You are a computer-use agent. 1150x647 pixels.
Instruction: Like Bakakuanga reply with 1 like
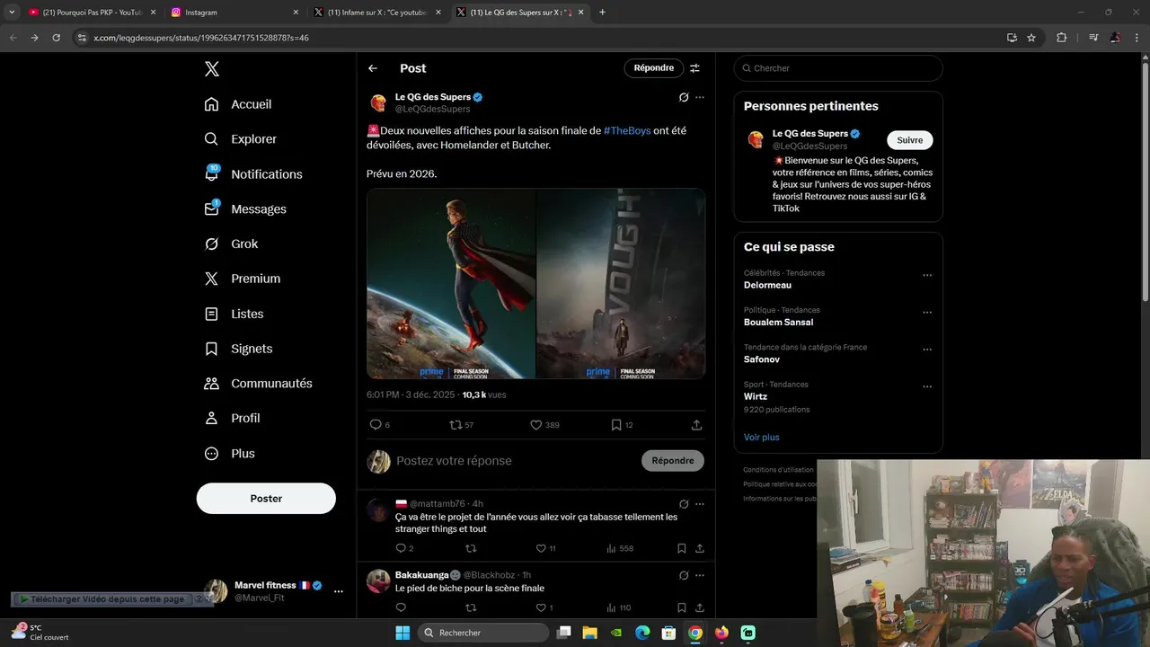pyautogui.click(x=541, y=607)
